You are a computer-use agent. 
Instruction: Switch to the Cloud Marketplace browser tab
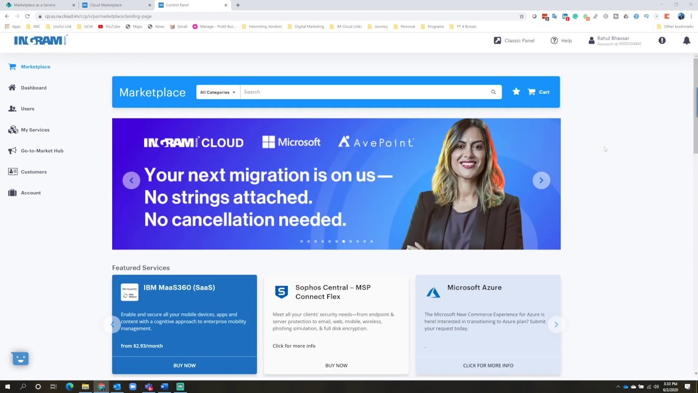[106, 5]
